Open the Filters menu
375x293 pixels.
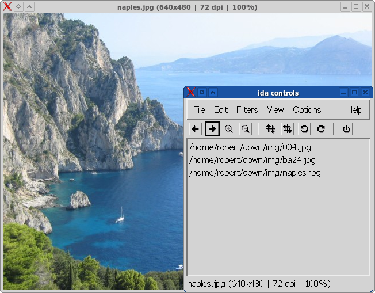247,110
